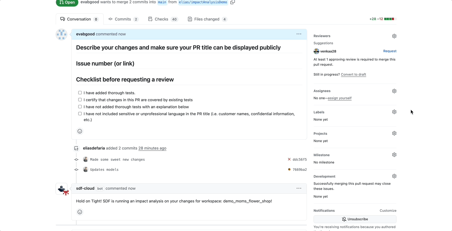The image size is (452, 231).
Task: Open the Reviewers gear settings
Action: 394,36
